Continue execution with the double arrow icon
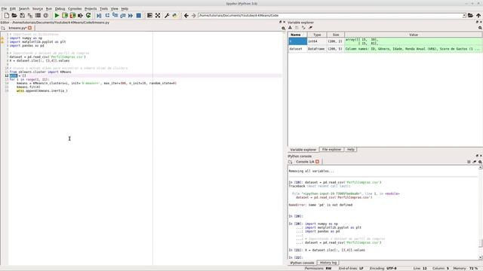Screen dimensions: 483x271 [x=131, y=15]
